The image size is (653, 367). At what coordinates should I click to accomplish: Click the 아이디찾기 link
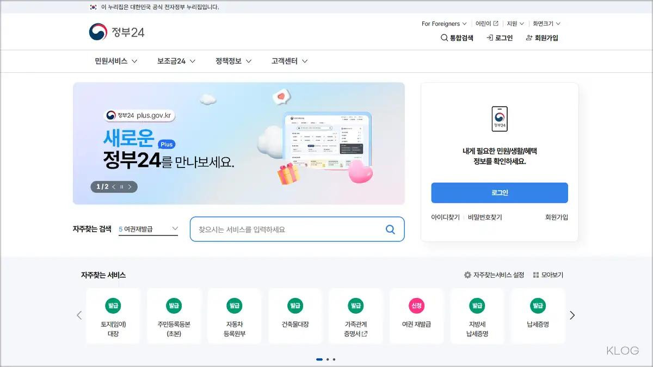[x=446, y=217]
